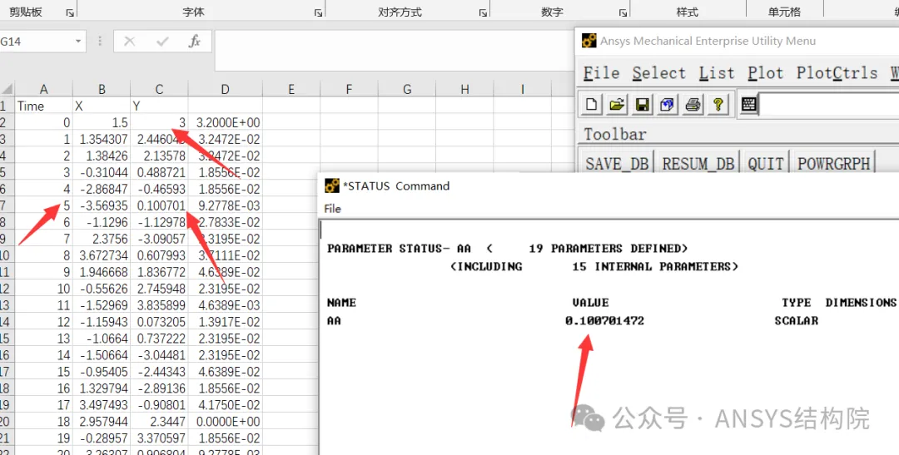Click the Excel formula bar cancel X icon
The image size is (899, 455).
click(130, 42)
